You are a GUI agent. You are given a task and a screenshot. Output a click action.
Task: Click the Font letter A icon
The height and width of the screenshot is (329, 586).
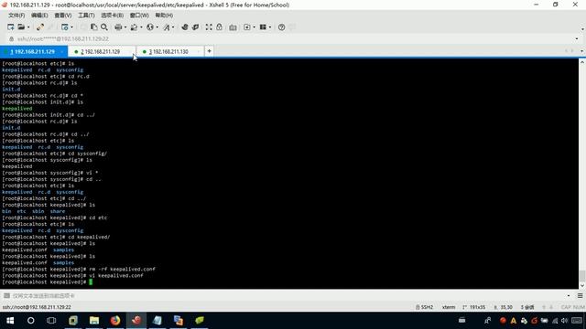click(x=167, y=27)
